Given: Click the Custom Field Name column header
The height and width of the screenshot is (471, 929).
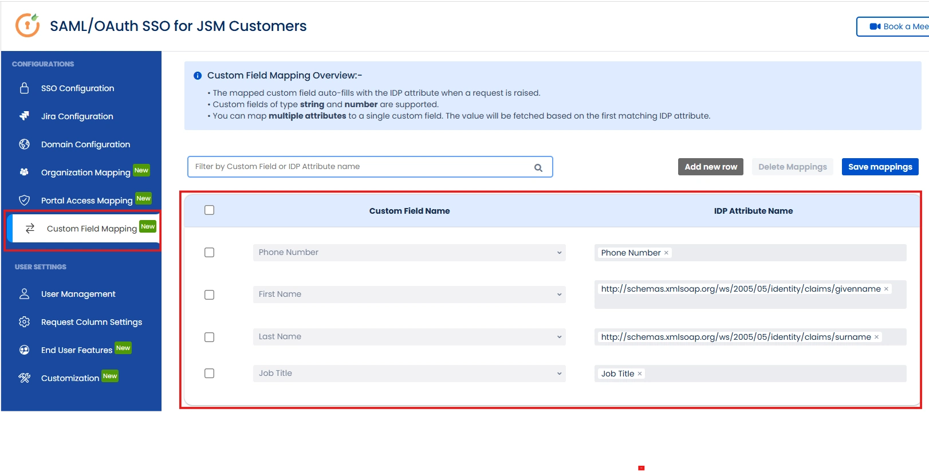Looking at the screenshot, I should point(410,211).
